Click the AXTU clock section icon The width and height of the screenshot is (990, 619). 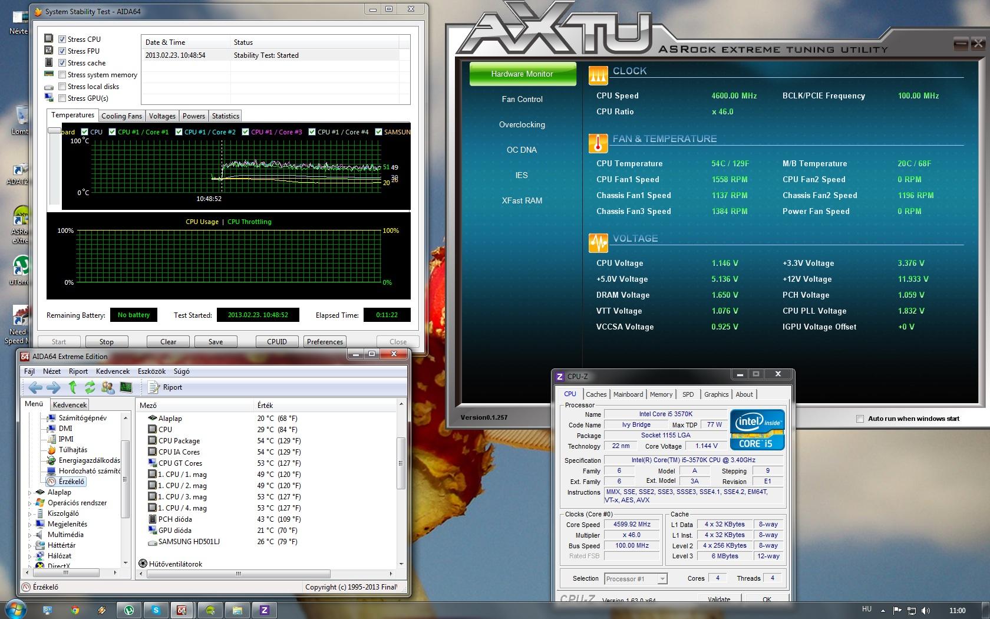click(598, 75)
